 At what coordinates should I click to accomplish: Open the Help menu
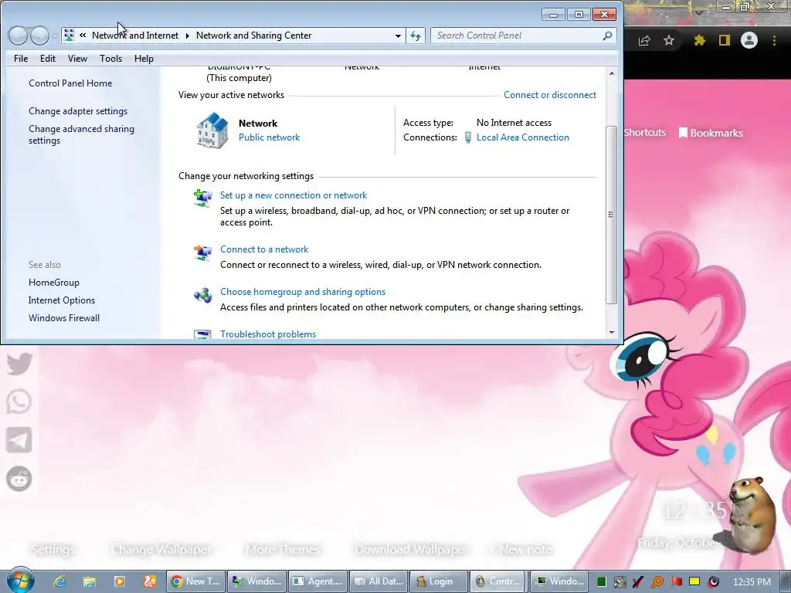coord(144,59)
